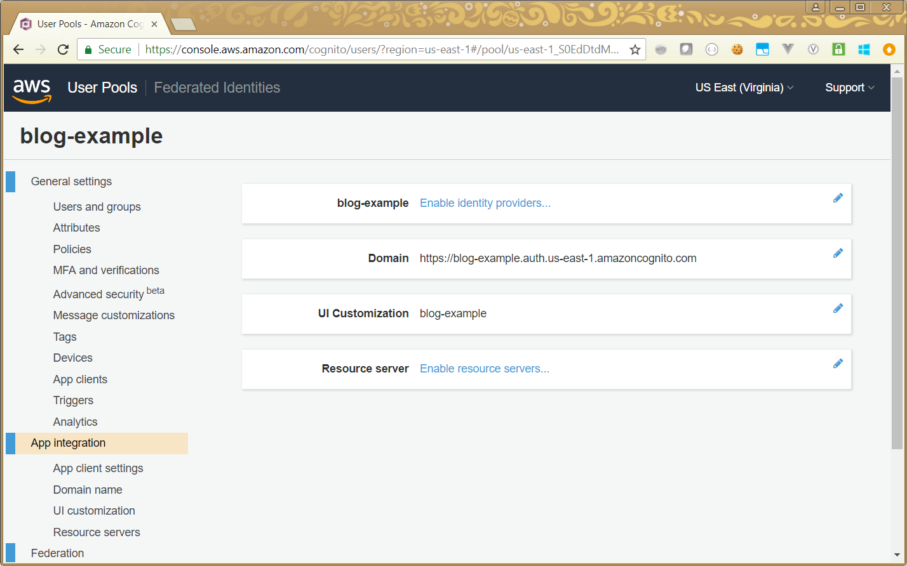Viewport: 907px width, 566px height.
Task: Switch to Federated Identities tab
Action: point(217,88)
